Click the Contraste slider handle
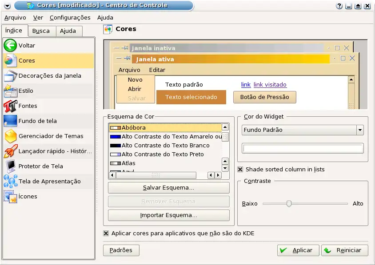Image resolution: width=375 pixels, height=265 pixels. [289, 204]
